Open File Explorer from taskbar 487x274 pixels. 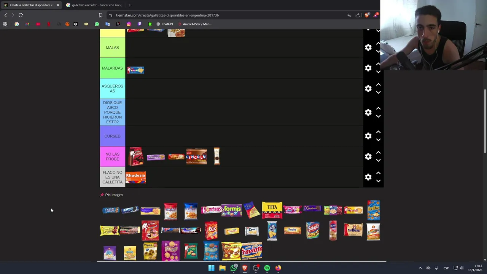pyautogui.click(x=222, y=268)
